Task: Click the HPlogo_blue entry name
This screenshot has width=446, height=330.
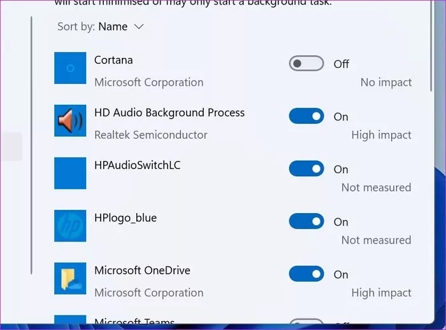Action: [x=125, y=218]
